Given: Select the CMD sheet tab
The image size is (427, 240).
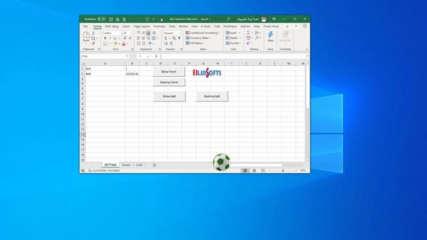Looking at the screenshot, I should coord(139,165).
